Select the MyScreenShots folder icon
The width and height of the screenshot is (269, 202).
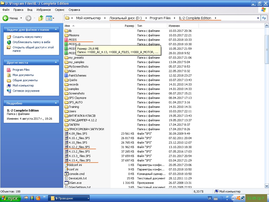point(66,67)
